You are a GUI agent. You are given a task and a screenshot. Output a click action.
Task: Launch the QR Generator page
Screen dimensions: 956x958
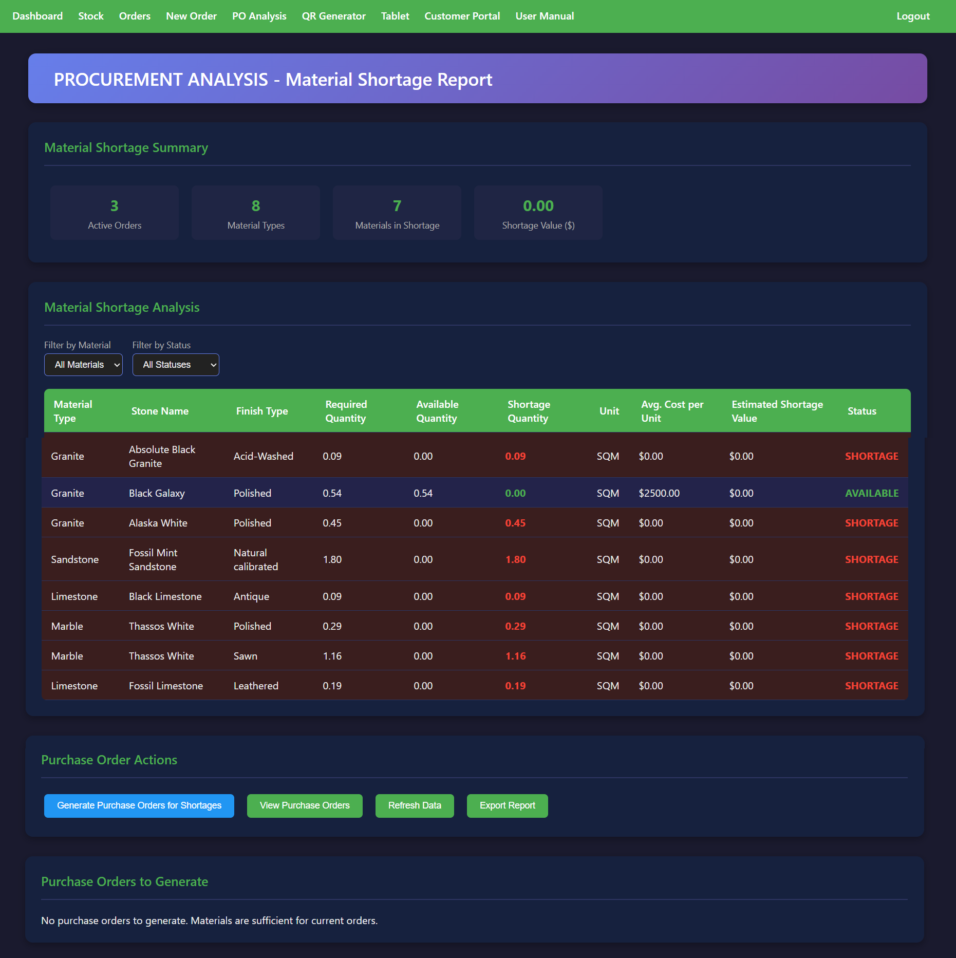tap(333, 16)
